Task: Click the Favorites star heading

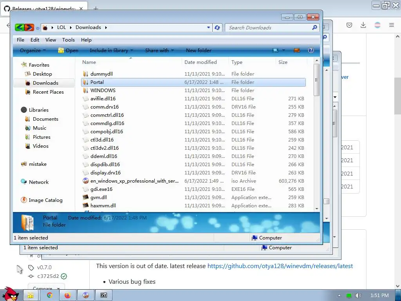Action: click(x=39, y=65)
